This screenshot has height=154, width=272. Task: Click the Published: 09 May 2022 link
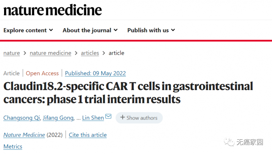pos(96,73)
